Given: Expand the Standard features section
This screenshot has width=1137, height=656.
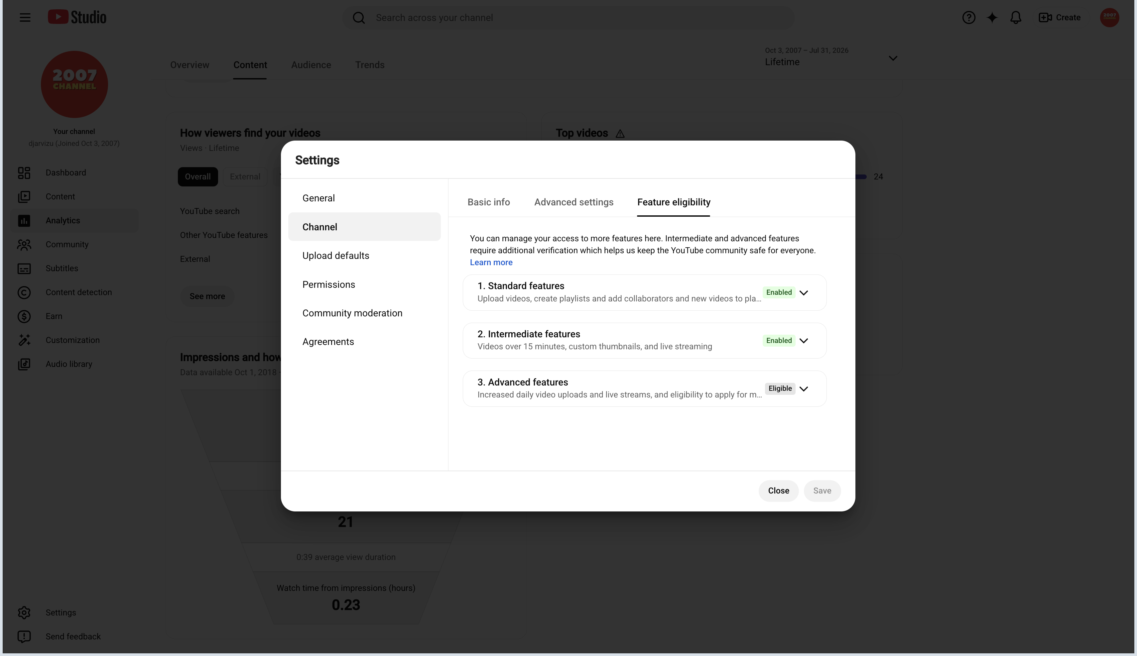Looking at the screenshot, I should [x=804, y=292].
